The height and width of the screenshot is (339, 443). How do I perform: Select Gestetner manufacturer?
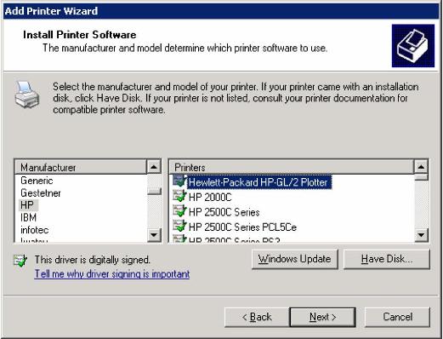point(41,193)
